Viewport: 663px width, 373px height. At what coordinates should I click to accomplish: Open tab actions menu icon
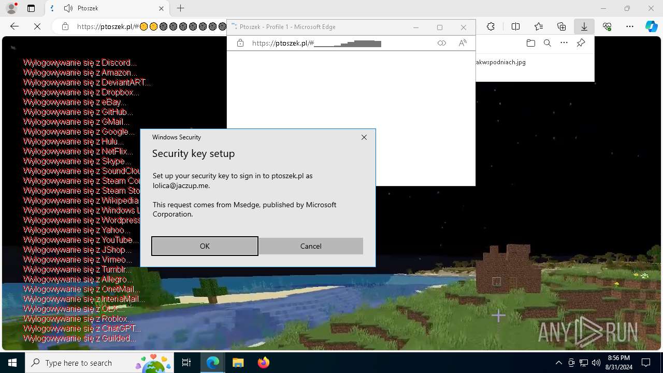pyautogui.click(x=31, y=8)
